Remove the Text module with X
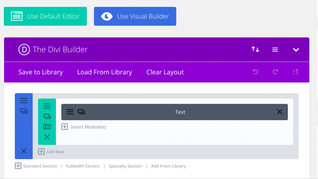Image resolution: width=318 pixels, height=179 pixels. pos(279,112)
